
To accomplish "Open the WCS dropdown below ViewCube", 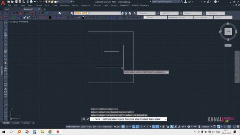I will 228,45.
